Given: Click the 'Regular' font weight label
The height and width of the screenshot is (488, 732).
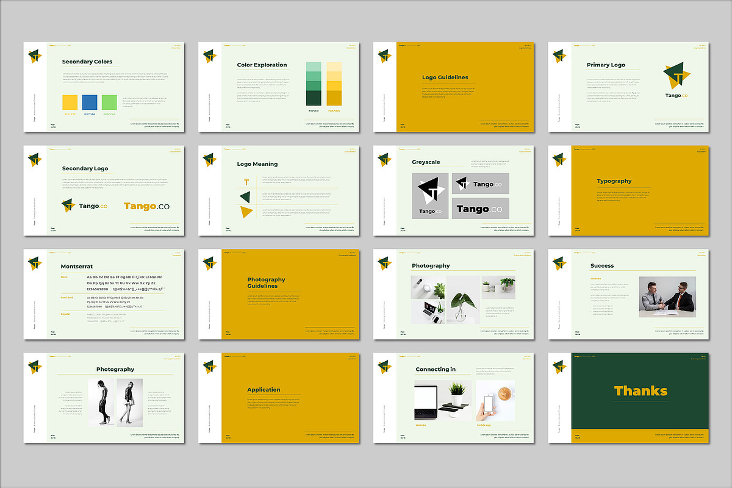Looking at the screenshot, I should pos(65,314).
